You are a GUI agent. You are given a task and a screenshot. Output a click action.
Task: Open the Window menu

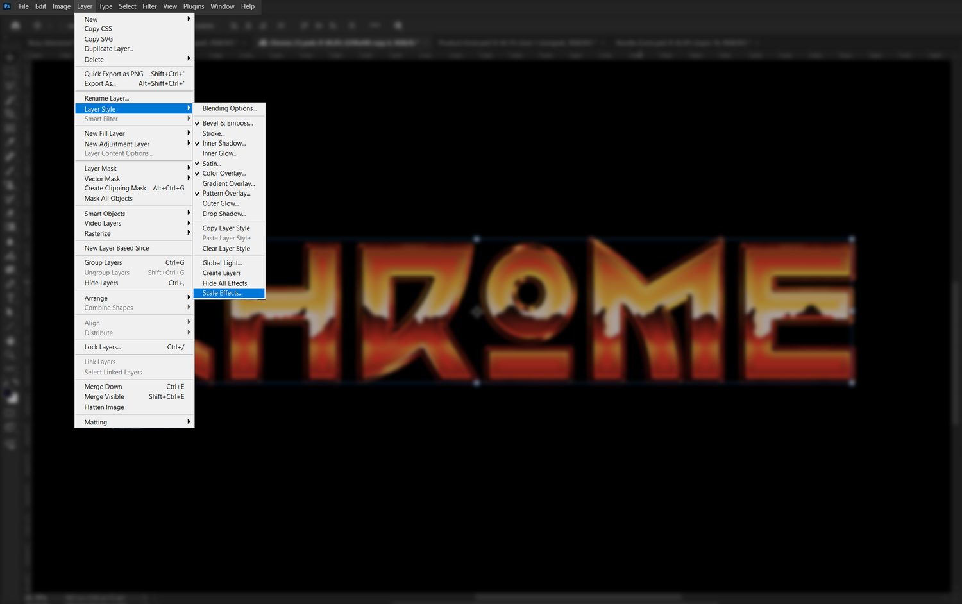click(x=223, y=6)
